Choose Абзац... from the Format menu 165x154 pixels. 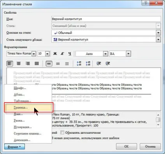click(28, 94)
